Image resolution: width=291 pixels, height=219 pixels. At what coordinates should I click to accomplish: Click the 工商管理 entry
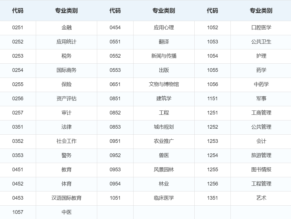point(261,113)
